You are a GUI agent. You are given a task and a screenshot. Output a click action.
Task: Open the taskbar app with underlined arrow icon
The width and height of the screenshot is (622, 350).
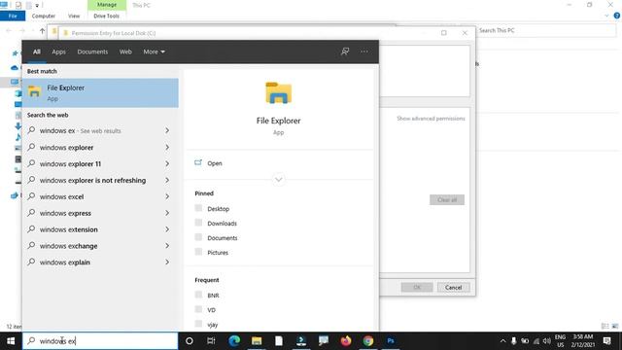pos(301,341)
